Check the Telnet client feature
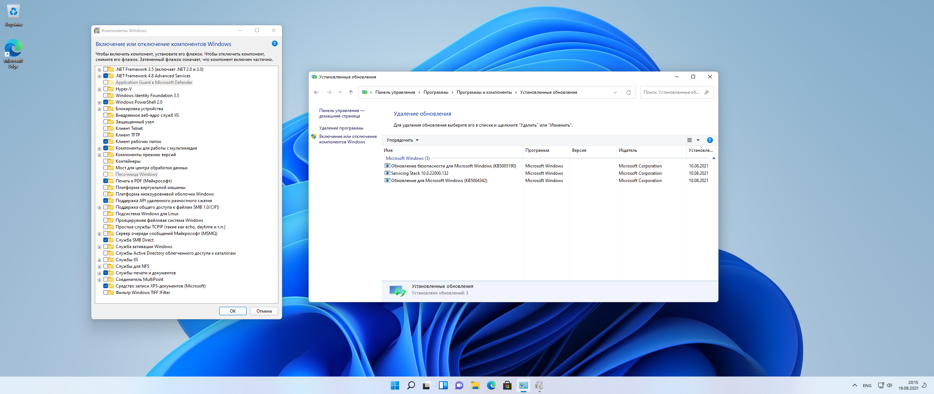Image resolution: width=934 pixels, height=394 pixels. [x=106, y=128]
